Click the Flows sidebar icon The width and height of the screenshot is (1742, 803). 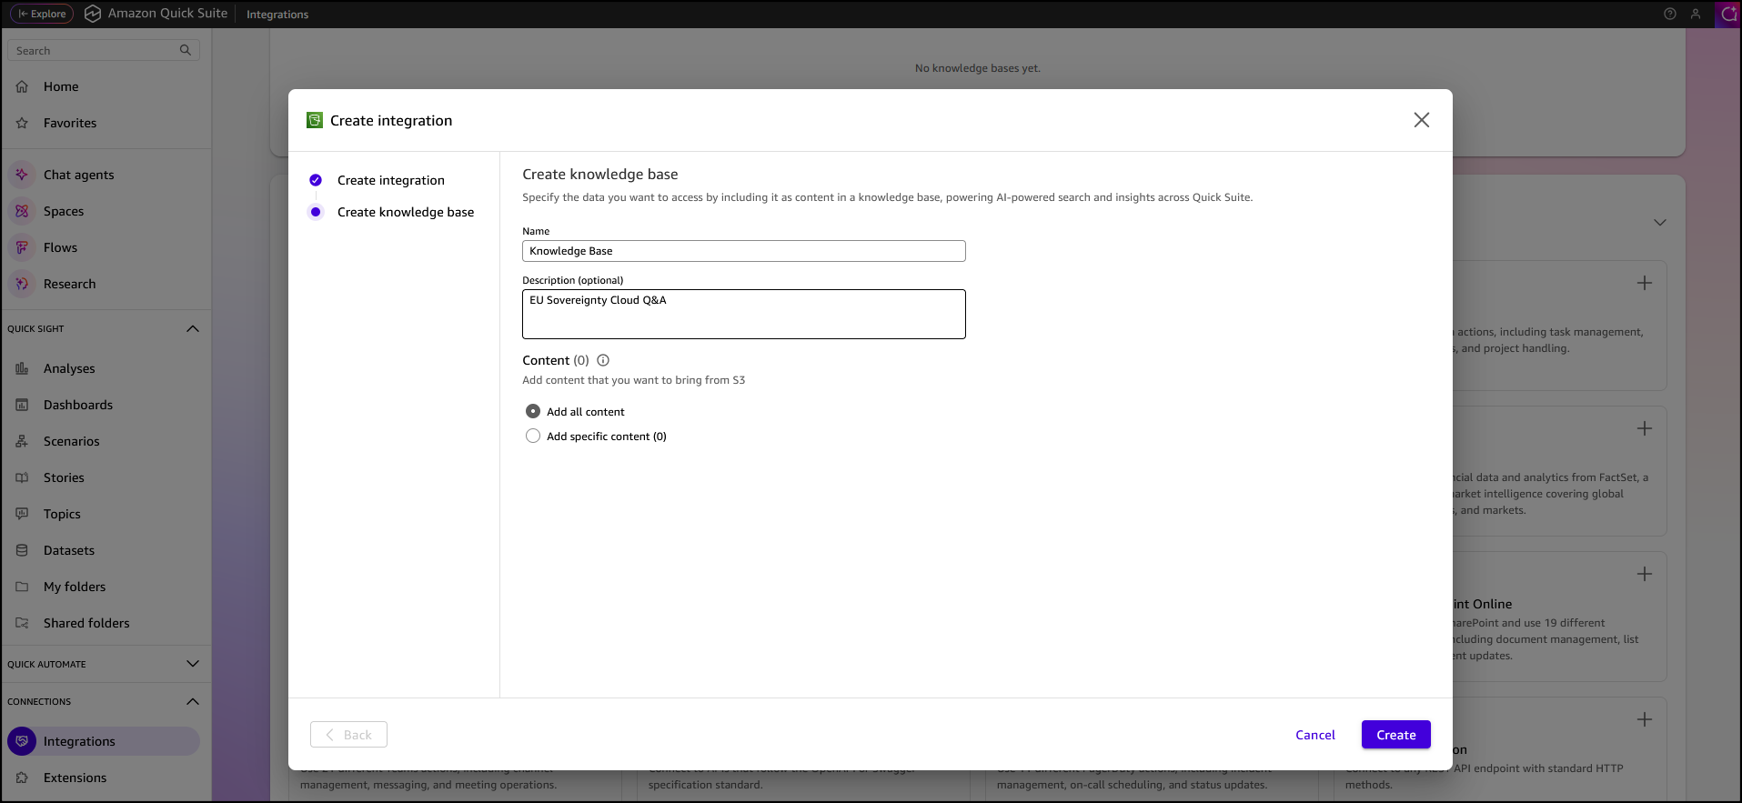coord(22,247)
